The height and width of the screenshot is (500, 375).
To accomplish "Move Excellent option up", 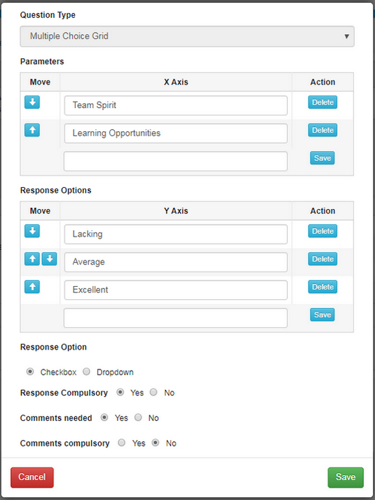I will click(x=32, y=287).
